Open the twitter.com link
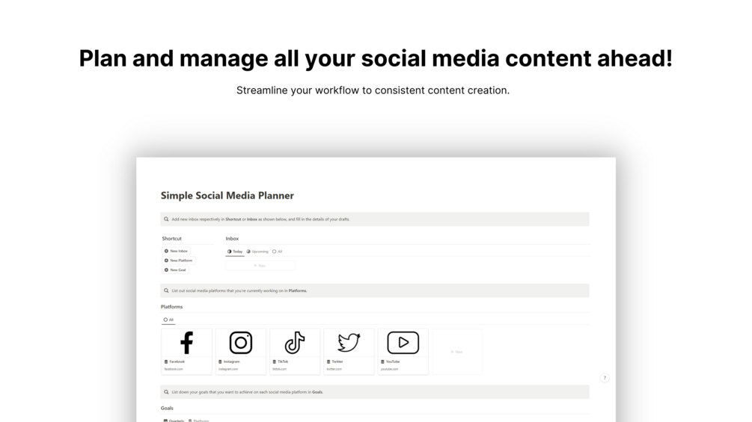 coord(334,369)
